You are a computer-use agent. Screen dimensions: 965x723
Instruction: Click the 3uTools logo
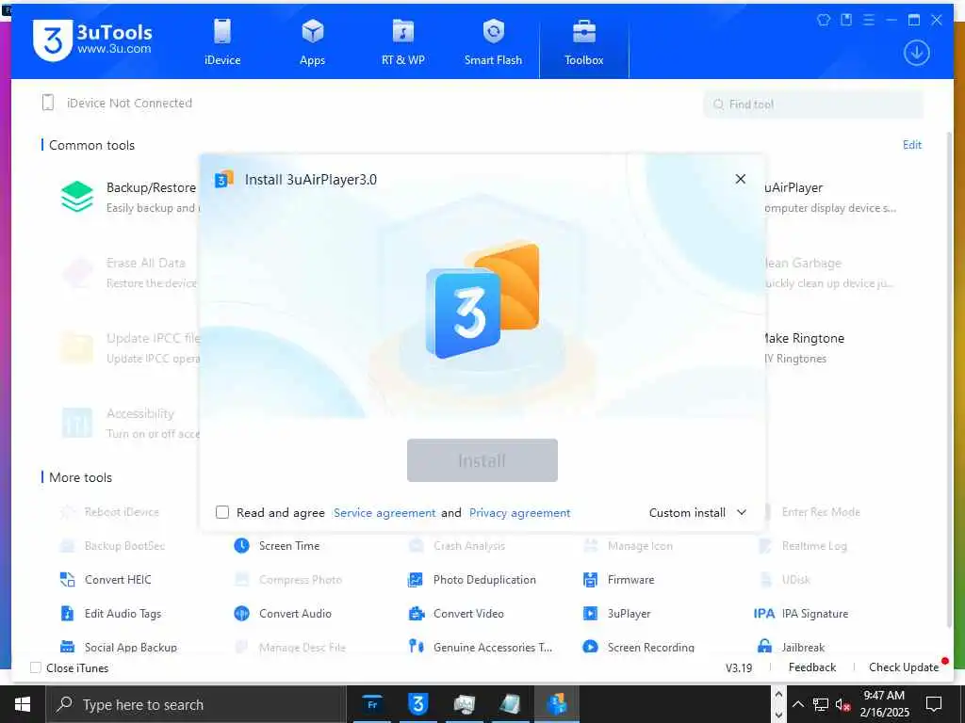pos(92,40)
